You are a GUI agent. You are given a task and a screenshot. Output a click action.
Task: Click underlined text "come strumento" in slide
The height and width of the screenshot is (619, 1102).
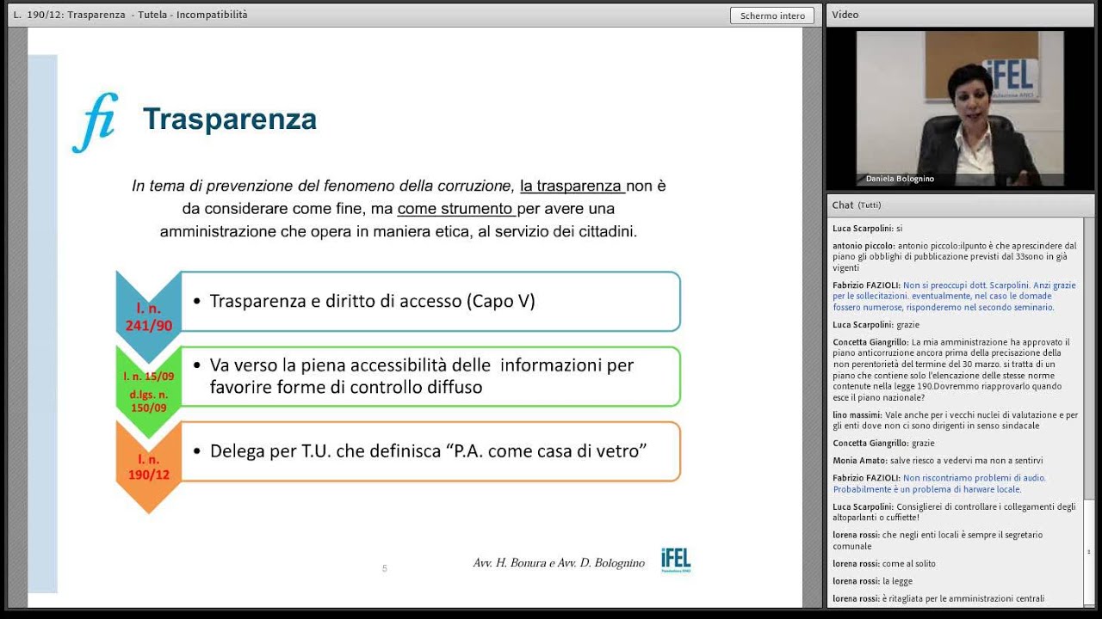point(456,209)
